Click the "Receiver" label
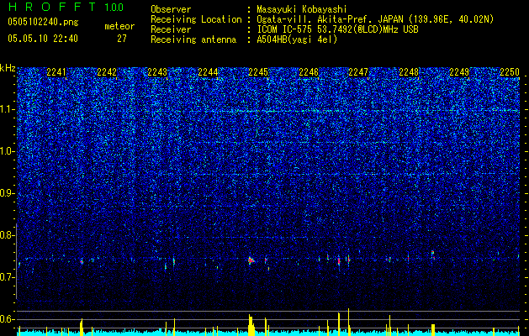The height and width of the screenshot is (336, 529). pyautogui.click(x=171, y=29)
